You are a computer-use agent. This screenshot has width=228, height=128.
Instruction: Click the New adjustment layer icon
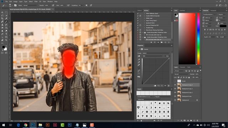(188, 121)
